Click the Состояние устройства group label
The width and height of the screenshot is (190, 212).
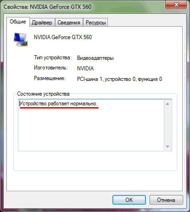(x=43, y=94)
